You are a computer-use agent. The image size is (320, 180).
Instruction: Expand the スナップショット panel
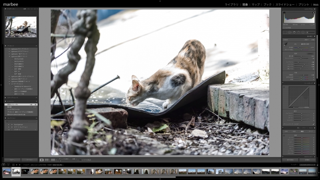pos(6,97)
